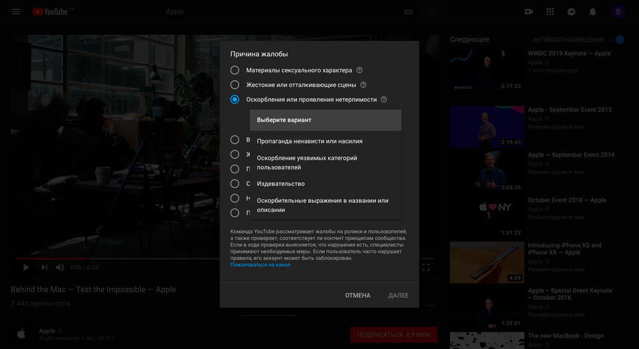Open the notifications bell

pos(593,12)
